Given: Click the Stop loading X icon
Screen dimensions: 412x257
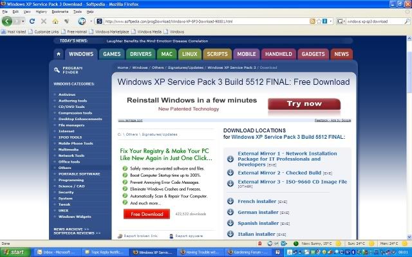Looking at the screenshot, I should pos(44,21).
